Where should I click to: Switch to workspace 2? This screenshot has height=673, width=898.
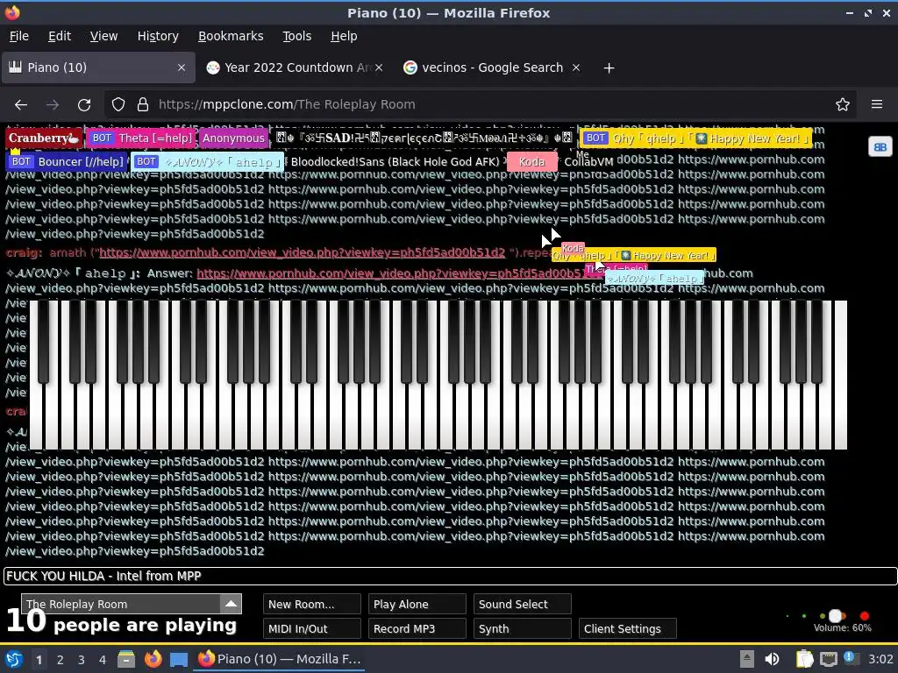[60, 660]
